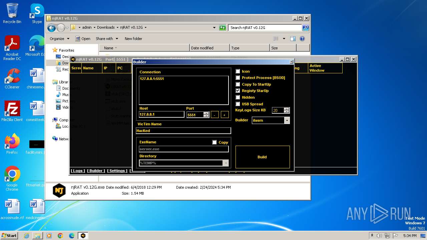
Task: Click the Port value spinner
Action: click(206, 115)
